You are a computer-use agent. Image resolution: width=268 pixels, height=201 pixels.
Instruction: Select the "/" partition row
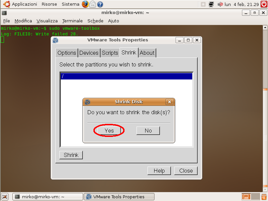point(126,76)
